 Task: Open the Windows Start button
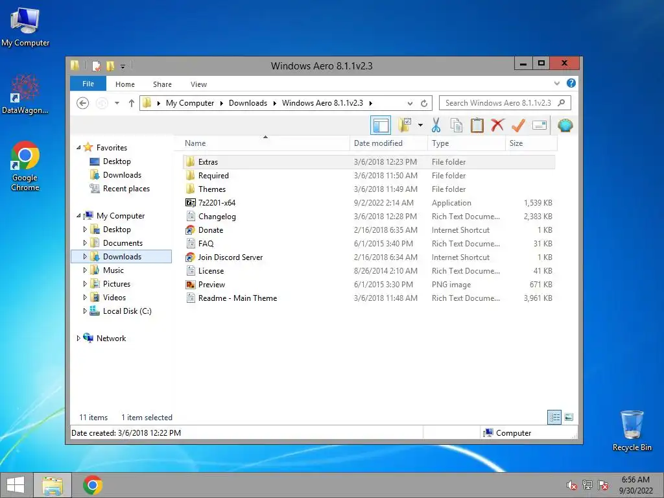click(x=16, y=485)
